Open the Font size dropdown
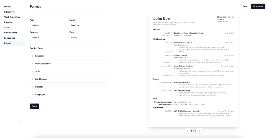274x138 pixels. pyautogui.click(x=49, y=25)
